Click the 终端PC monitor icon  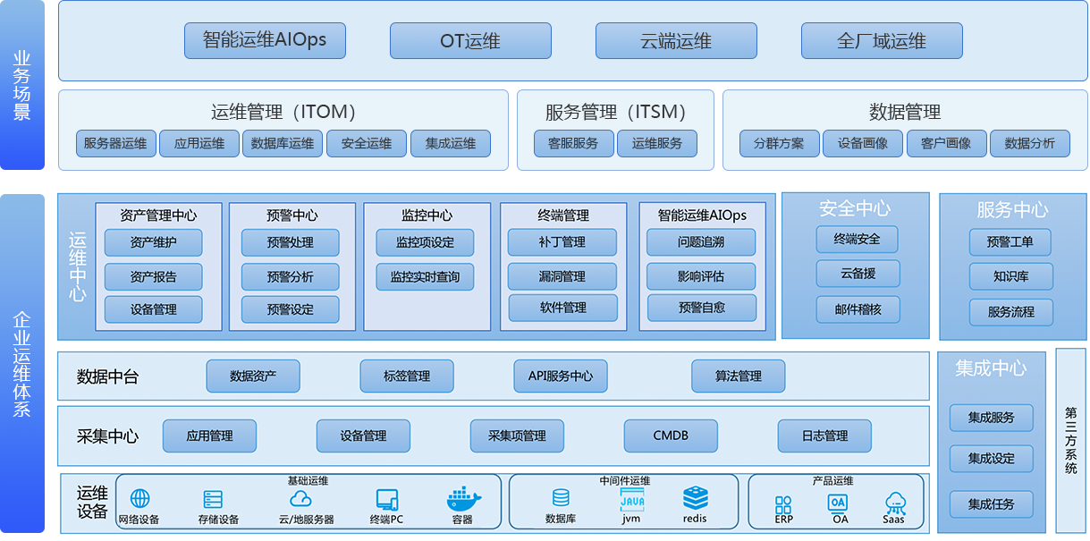click(386, 499)
